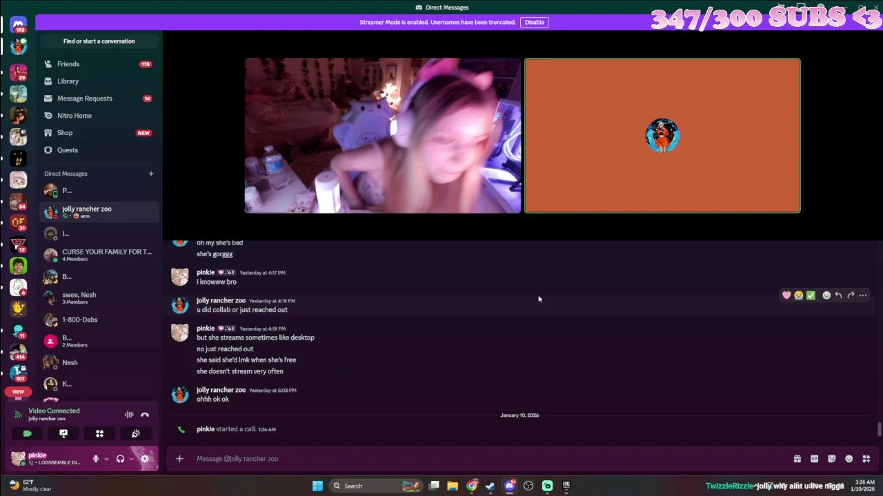Image resolution: width=883 pixels, height=496 pixels.
Task: Open the weather widget showing 62°F
Action: pos(30,486)
